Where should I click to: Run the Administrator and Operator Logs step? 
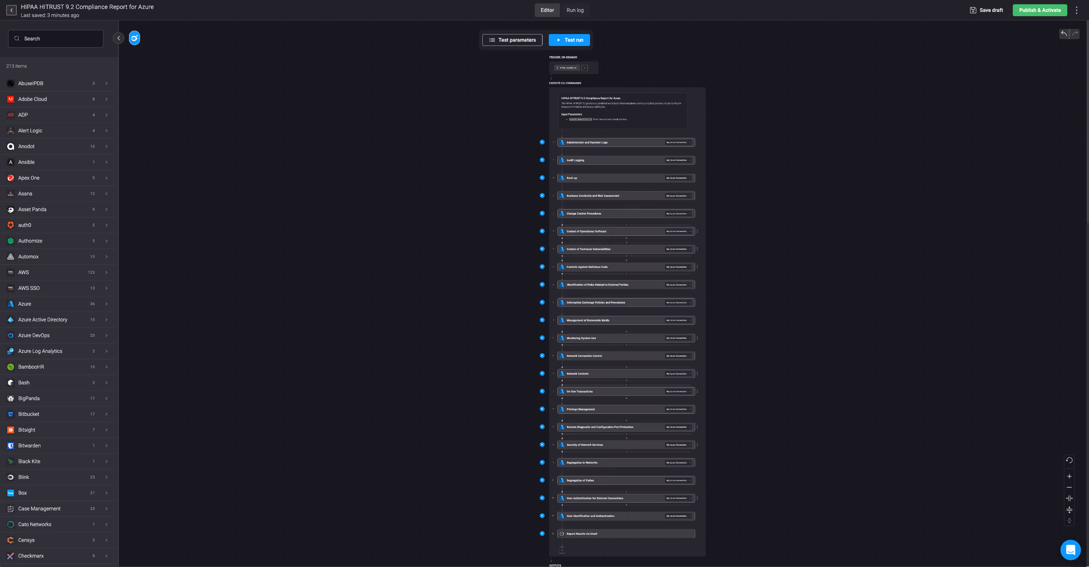(x=542, y=142)
